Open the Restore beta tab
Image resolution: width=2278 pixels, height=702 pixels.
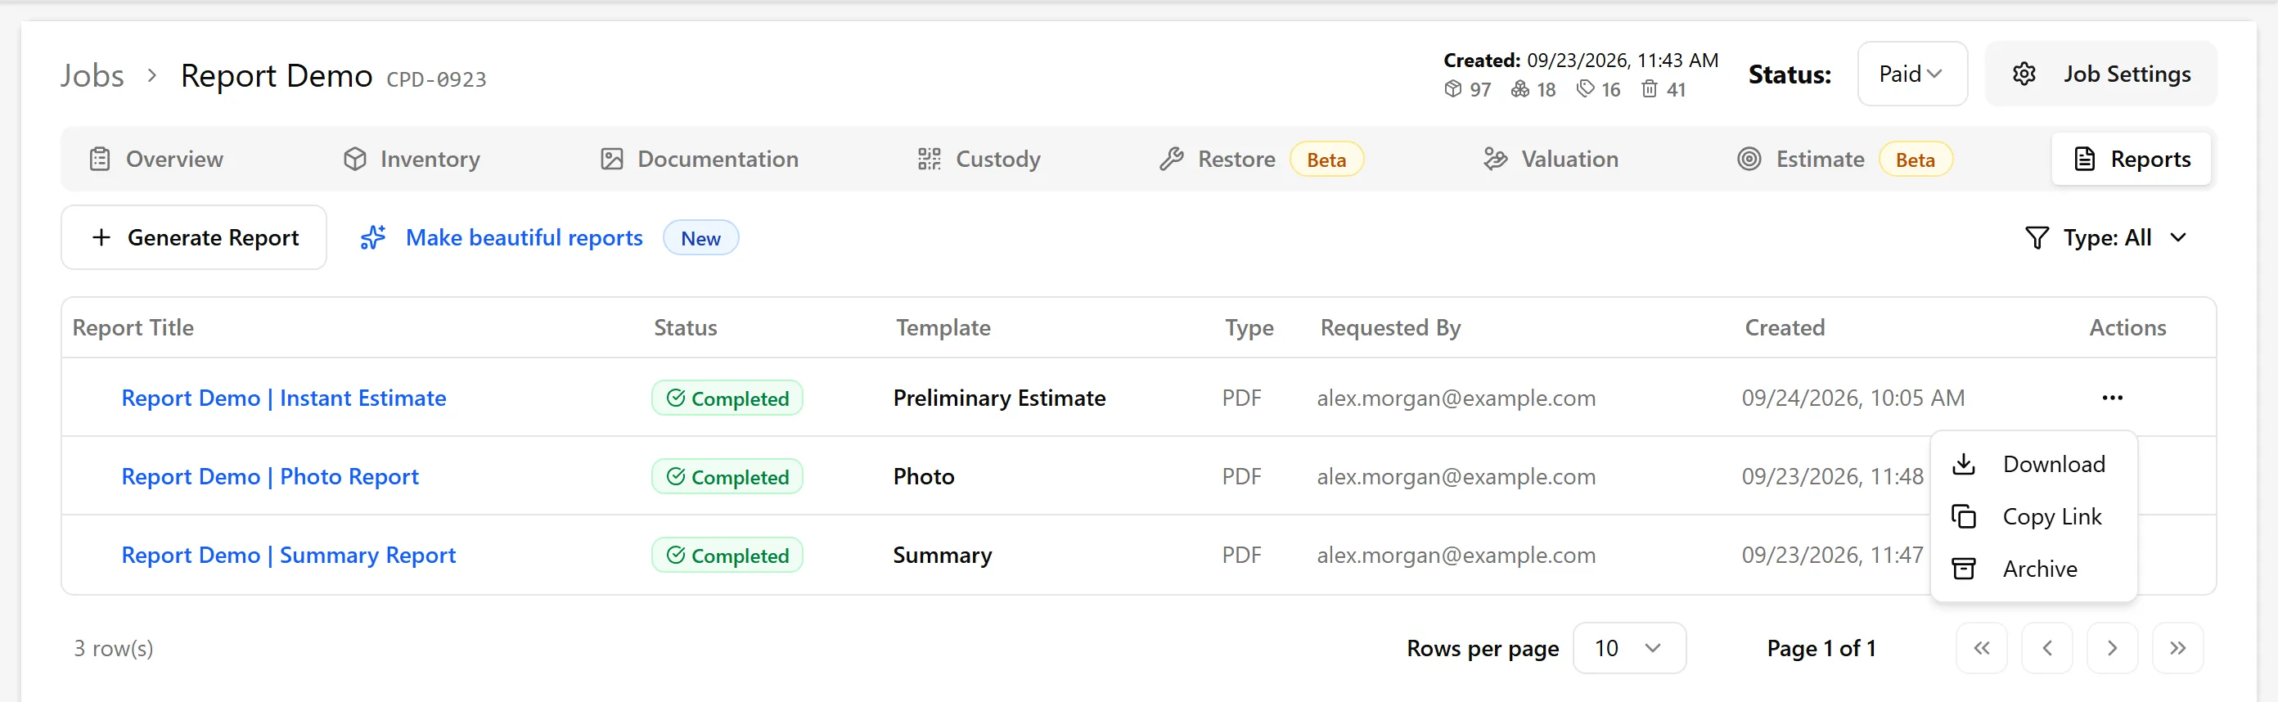[x=1262, y=160]
